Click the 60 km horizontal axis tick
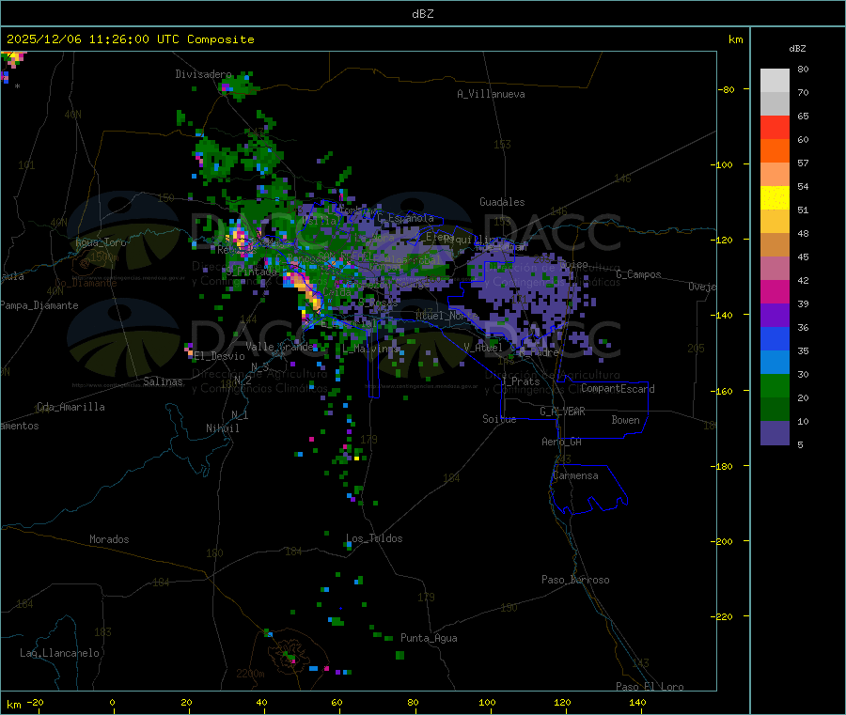This screenshot has width=846, height=715. [337, 702]
